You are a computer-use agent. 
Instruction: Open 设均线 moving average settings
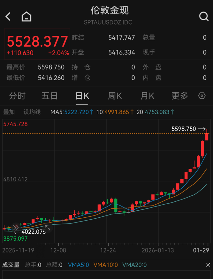coord(32,112)
